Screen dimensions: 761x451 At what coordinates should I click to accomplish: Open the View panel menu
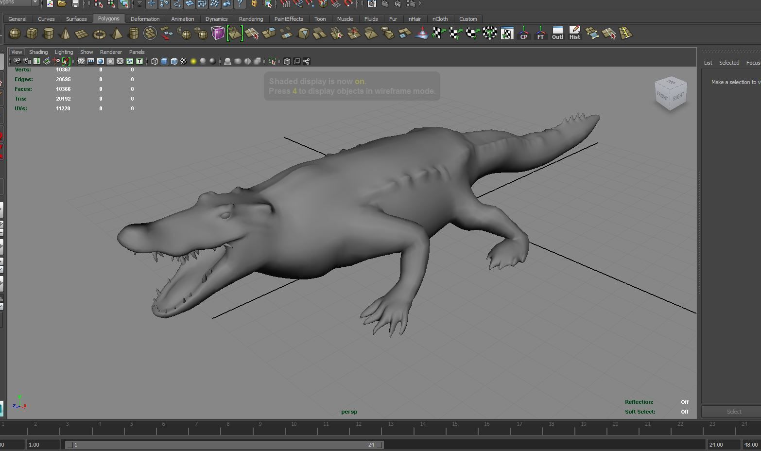point(17,52)
